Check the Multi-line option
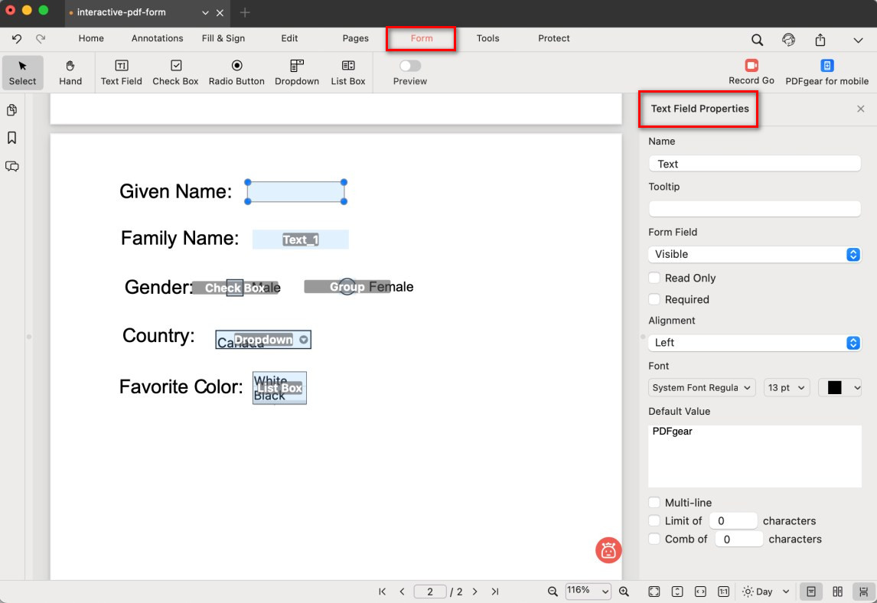 point(654,503)
